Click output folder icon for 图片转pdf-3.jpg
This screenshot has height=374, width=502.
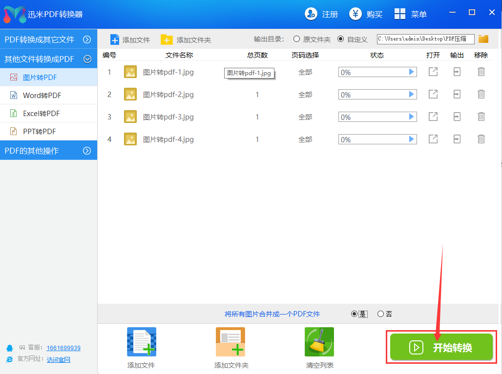457,117
